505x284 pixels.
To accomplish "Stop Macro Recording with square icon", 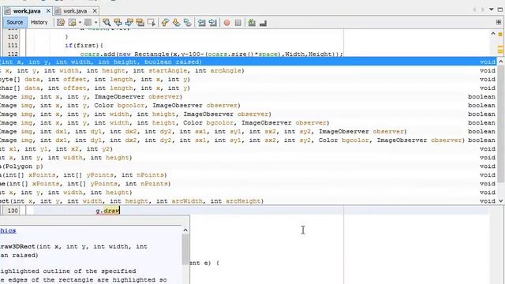I will pyautogui.click(x=238, y=23).
